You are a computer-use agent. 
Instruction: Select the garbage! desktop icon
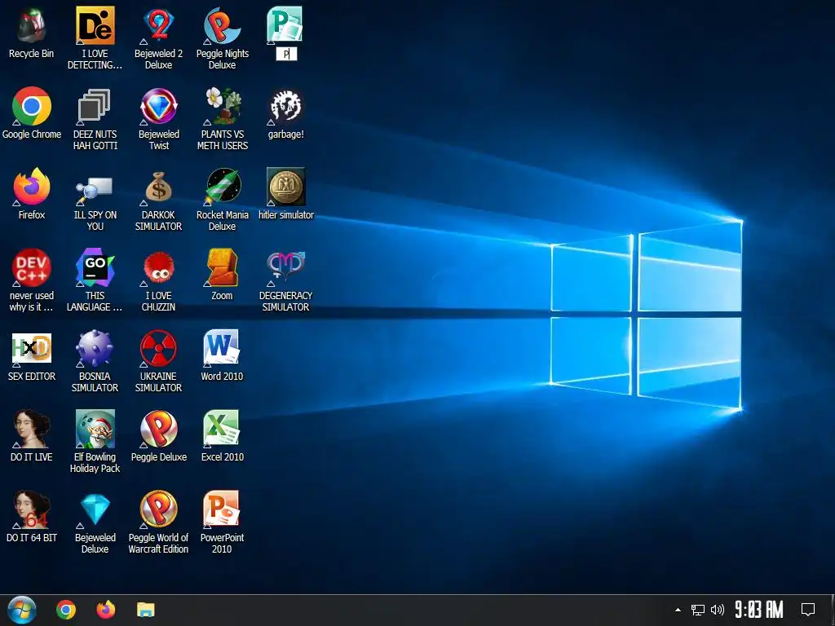tap(285, 107)
